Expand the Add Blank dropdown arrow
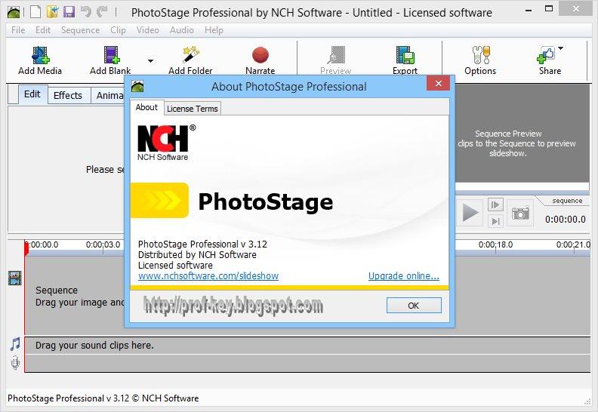 [x=151, y=60]
